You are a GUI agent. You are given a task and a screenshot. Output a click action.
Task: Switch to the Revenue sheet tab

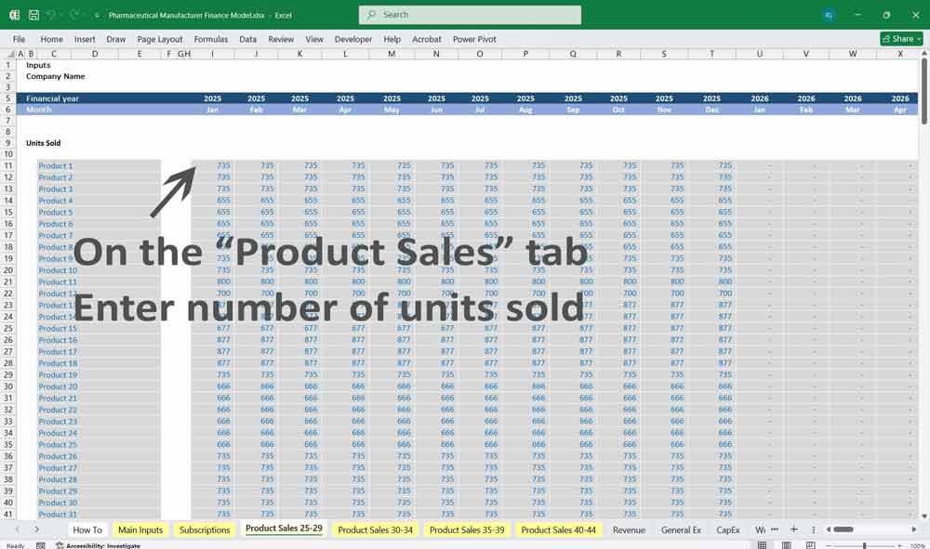coord(629,530)
